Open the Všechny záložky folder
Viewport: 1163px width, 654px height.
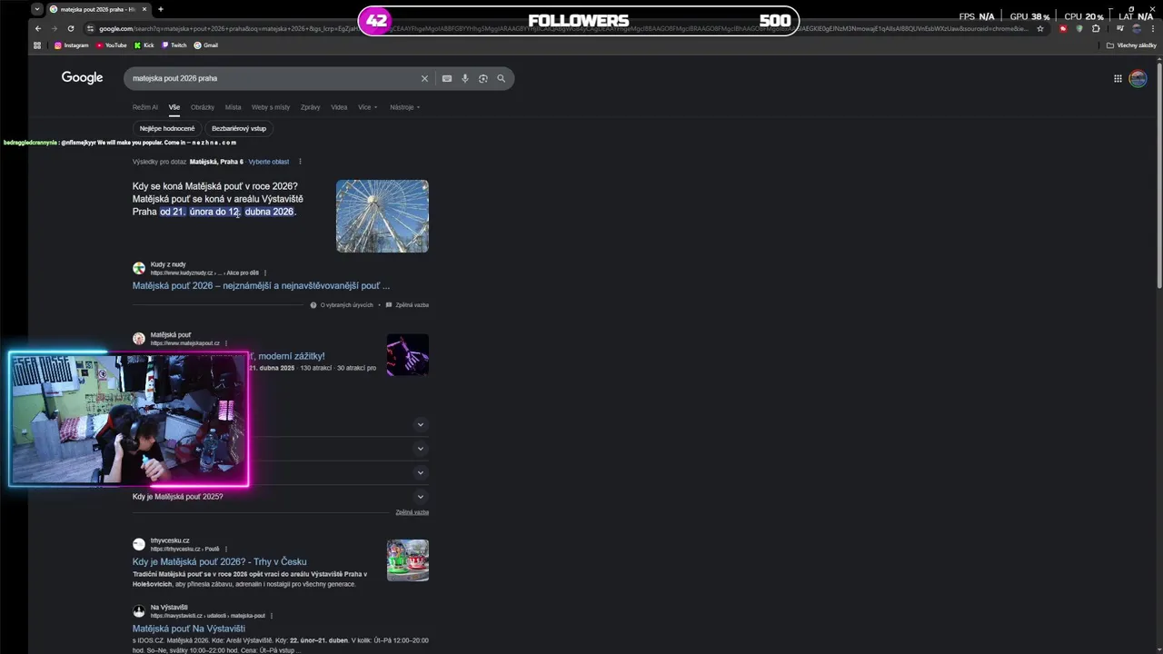tap(1131, 45)
